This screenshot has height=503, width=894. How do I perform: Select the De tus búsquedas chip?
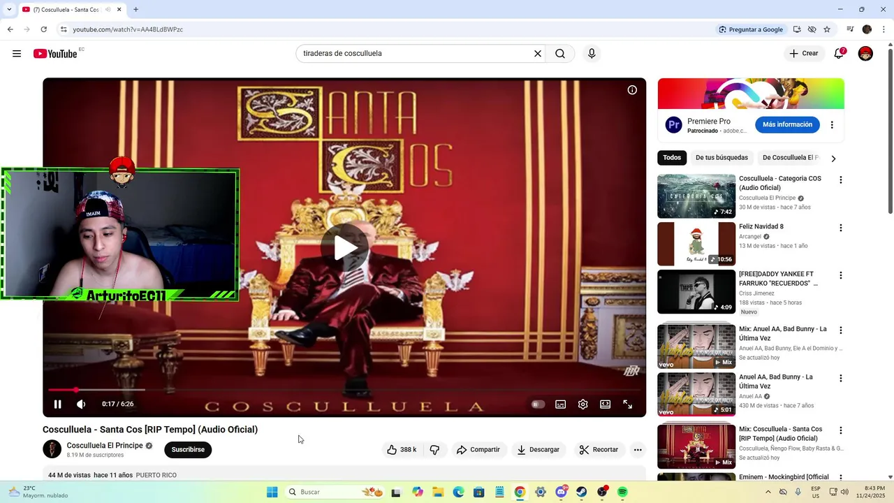click(721, 158)
